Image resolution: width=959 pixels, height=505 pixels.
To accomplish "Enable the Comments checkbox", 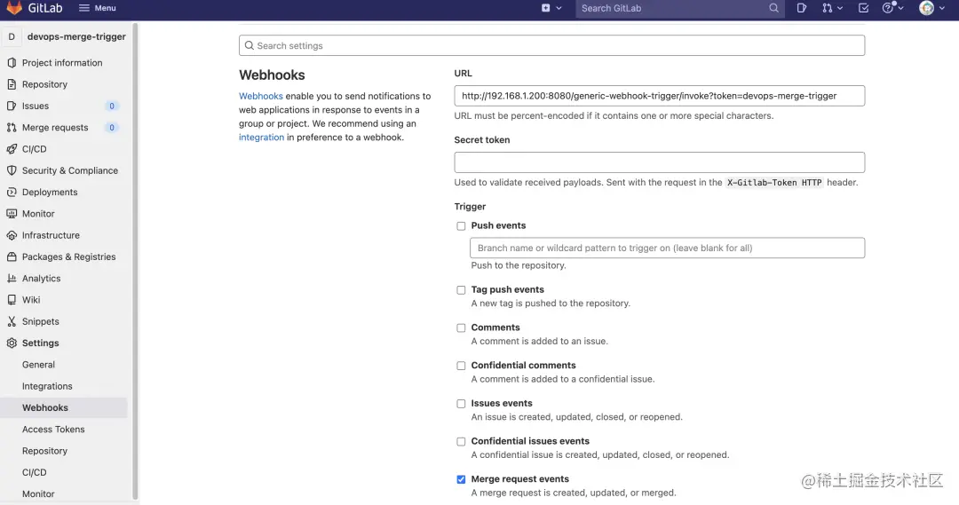I will coord(461,327).
